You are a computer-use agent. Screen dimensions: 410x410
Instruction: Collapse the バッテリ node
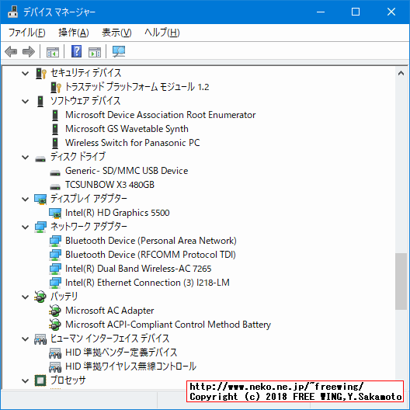tap(25, 297)
